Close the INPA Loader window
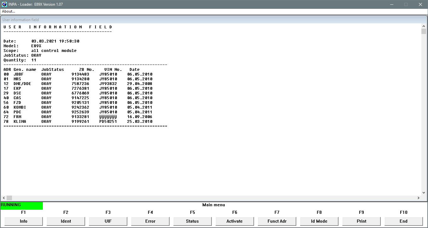The width and height of the screenshot is (428, 228). 420,4
